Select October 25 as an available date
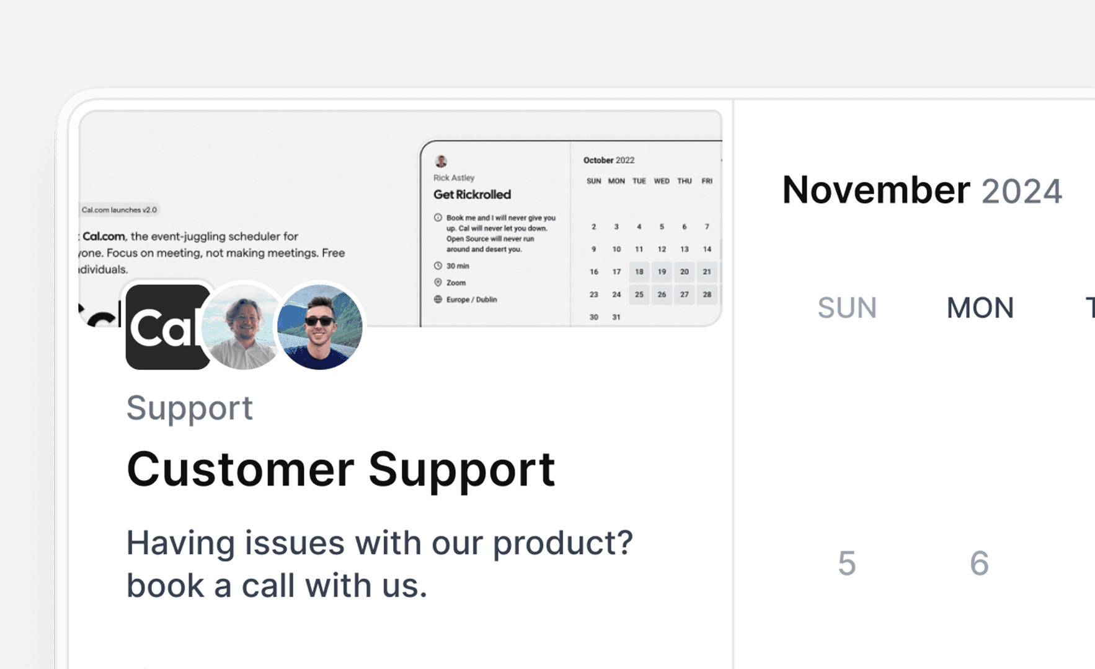The width and height of the screenshot is (1095, 669). [639, 294]
